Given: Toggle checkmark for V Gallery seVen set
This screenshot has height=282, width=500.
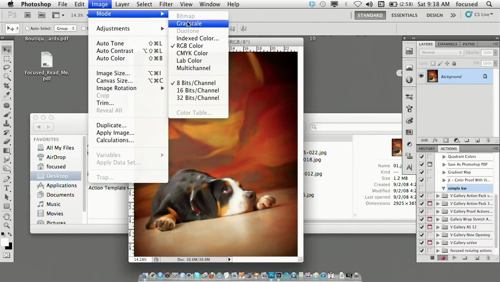Looking at the screenshot, I should tap(422, 243).
